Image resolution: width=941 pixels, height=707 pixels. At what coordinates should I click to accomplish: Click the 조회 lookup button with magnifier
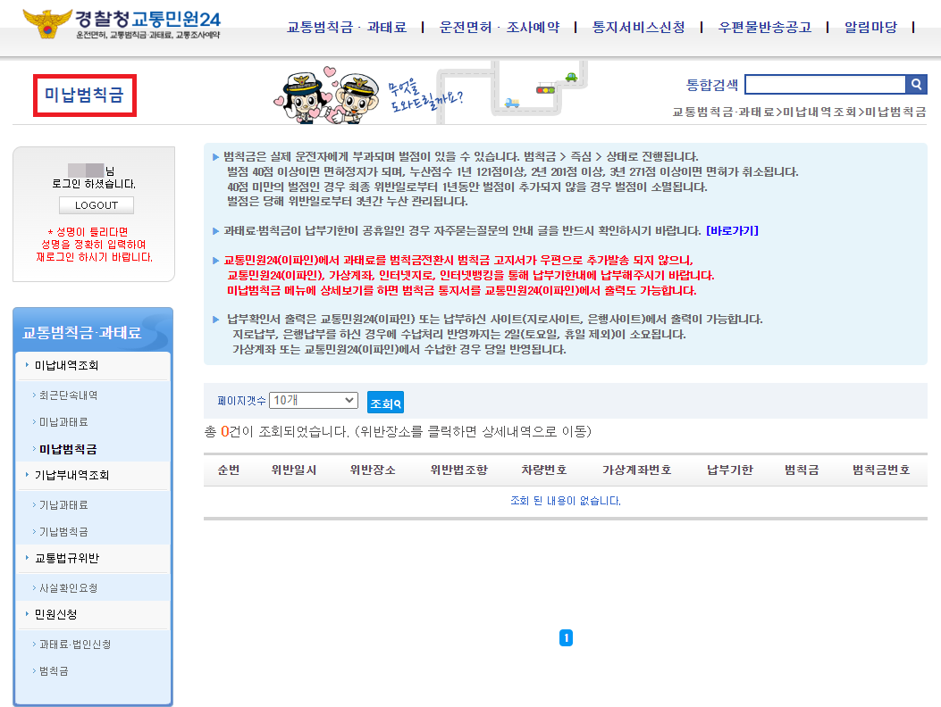[384, 402]
